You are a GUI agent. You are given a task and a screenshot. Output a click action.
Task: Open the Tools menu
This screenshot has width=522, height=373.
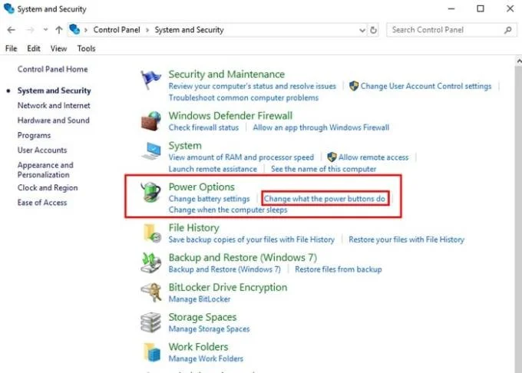tap(86, 48)
